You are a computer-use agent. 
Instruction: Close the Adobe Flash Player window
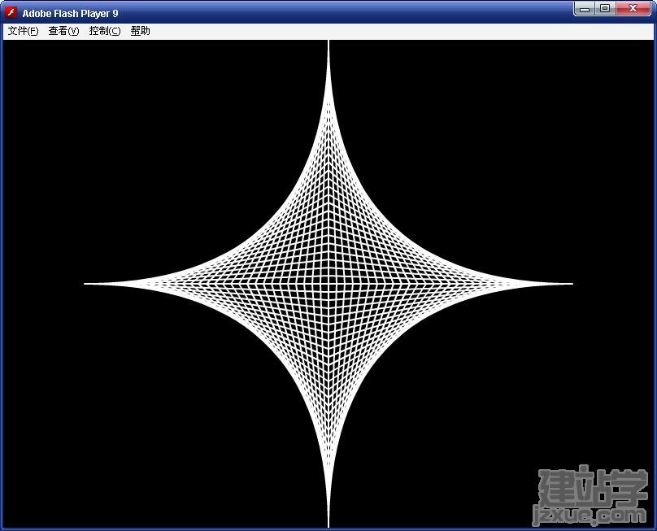pyautogui.click(x=633, y=8)
